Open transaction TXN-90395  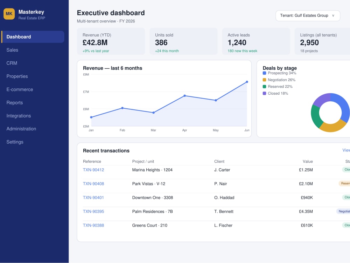click(x=93, y=211)
